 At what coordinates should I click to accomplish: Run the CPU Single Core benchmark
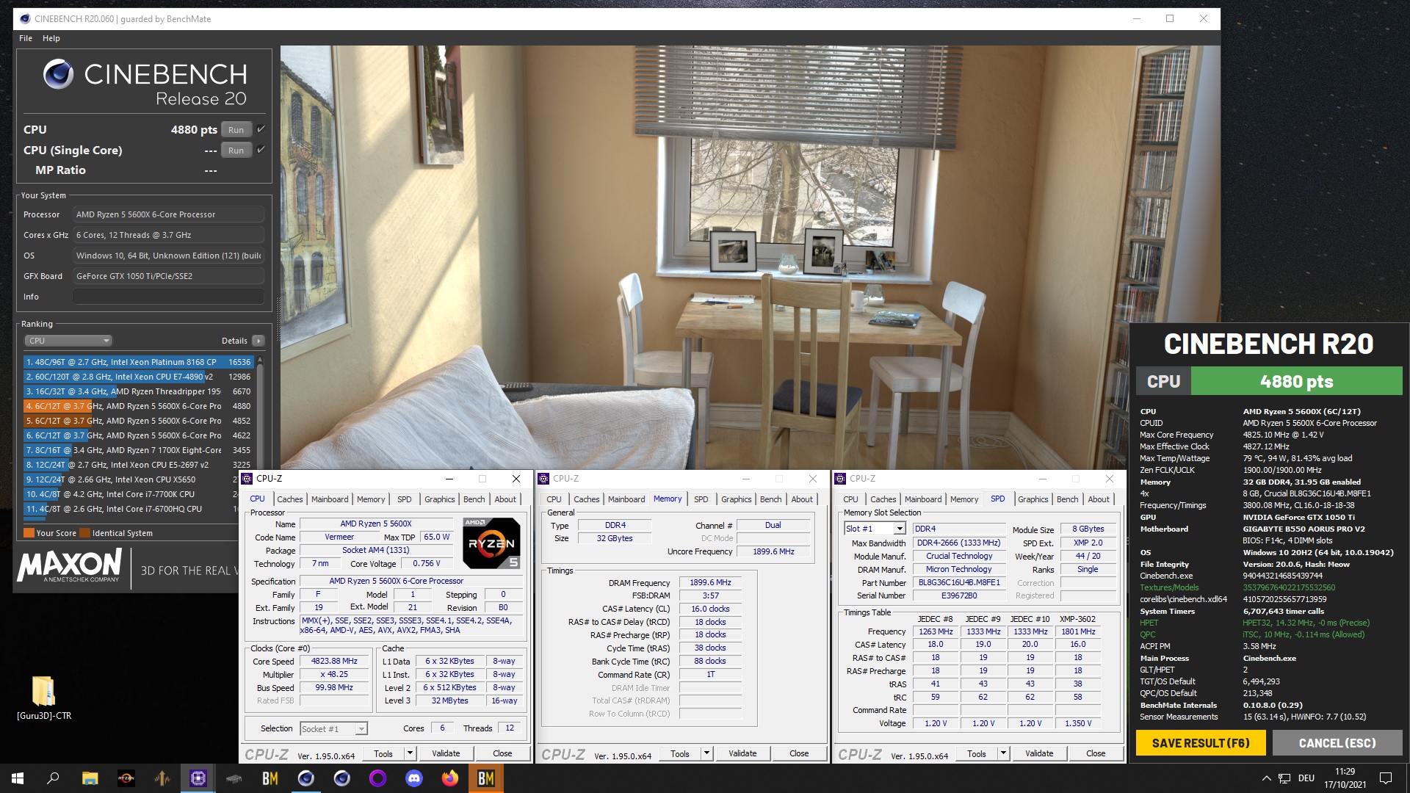pyautogui.click(x=236, y=151)
